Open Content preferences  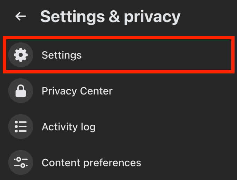tap(118, 162)
